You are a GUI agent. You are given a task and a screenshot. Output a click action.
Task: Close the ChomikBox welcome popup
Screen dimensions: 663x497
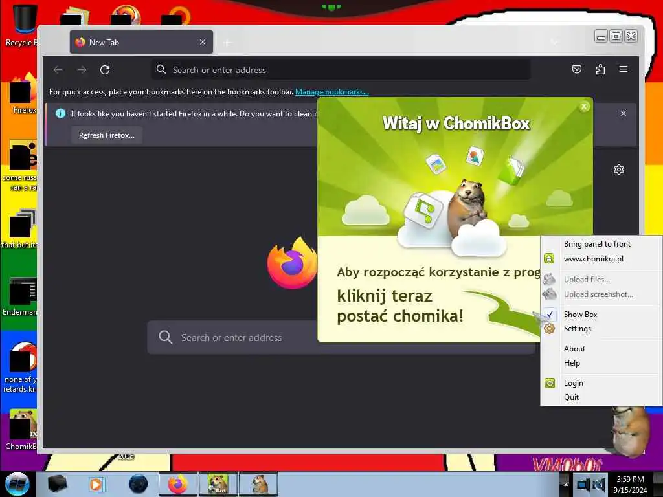[584, 107]
